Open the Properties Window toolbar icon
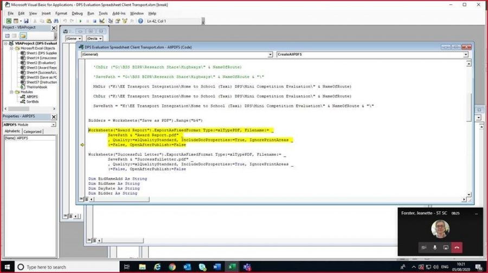The width and height of the screenshot is (488, 273). pyautogui.click(x=118, y=21)
